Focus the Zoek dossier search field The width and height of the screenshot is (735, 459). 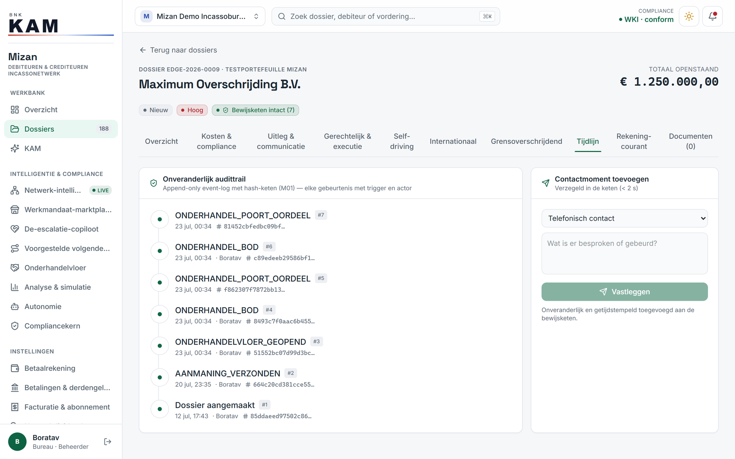click(385, 16)
